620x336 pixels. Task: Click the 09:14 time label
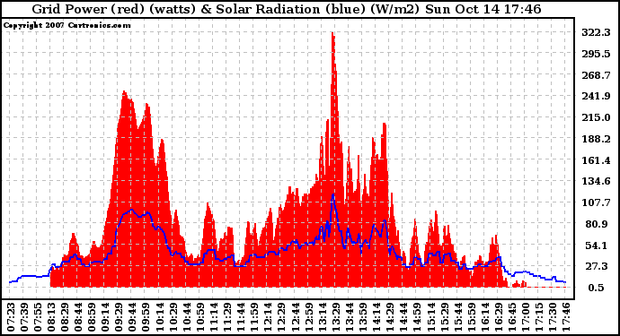point(105,317)
